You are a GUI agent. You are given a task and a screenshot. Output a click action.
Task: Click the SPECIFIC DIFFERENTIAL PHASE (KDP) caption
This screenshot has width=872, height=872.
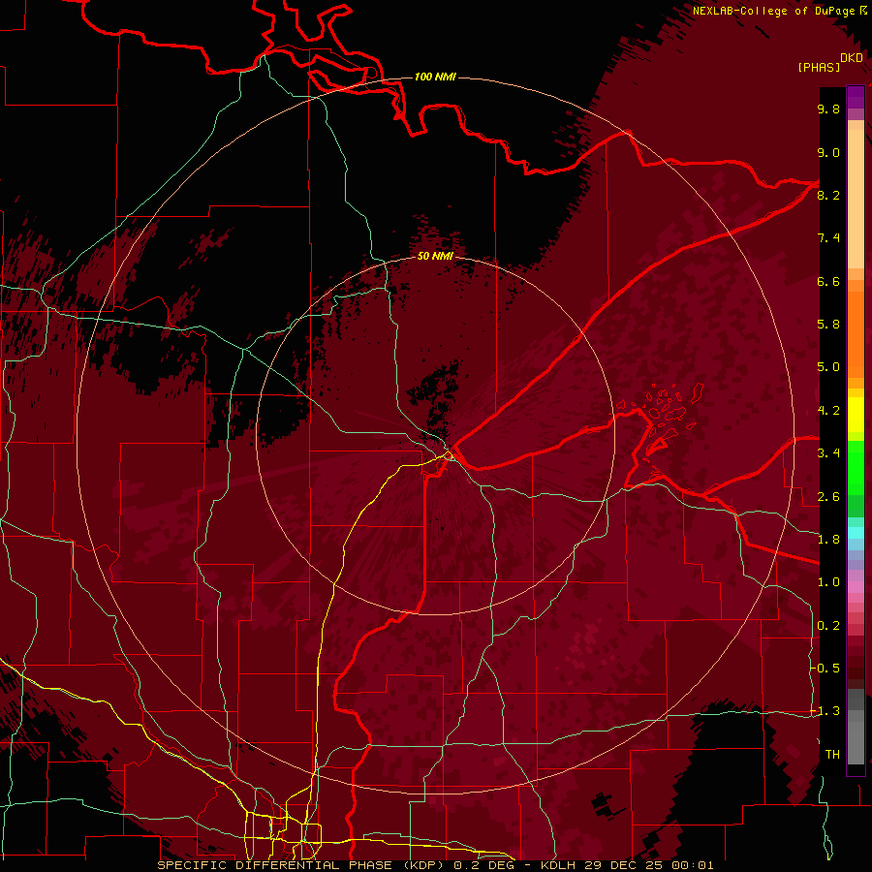(303, 865)
